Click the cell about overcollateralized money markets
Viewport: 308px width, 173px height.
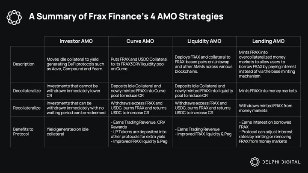tap(268, 64)
